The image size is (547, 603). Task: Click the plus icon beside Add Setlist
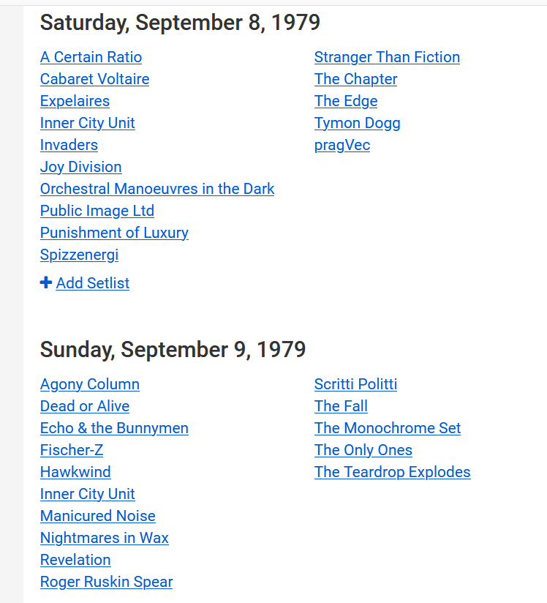46,282
